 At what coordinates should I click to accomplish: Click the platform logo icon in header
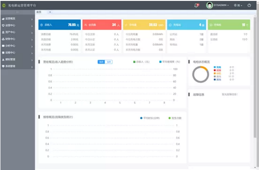pyautogui.click(x=4, y=5)
